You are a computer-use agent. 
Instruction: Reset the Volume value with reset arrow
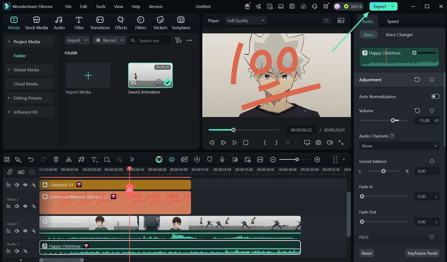coord(417,111)
